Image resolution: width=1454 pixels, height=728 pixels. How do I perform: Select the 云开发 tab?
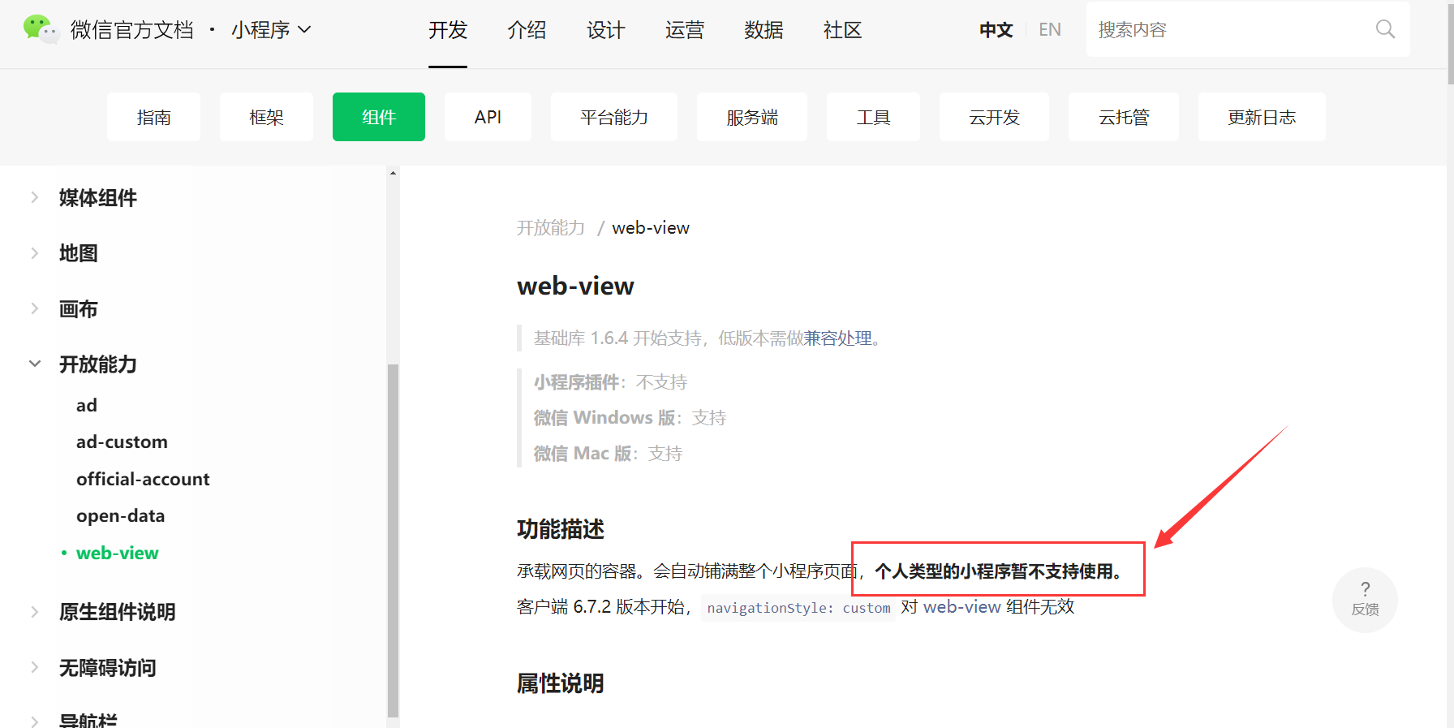click(994, 117)
